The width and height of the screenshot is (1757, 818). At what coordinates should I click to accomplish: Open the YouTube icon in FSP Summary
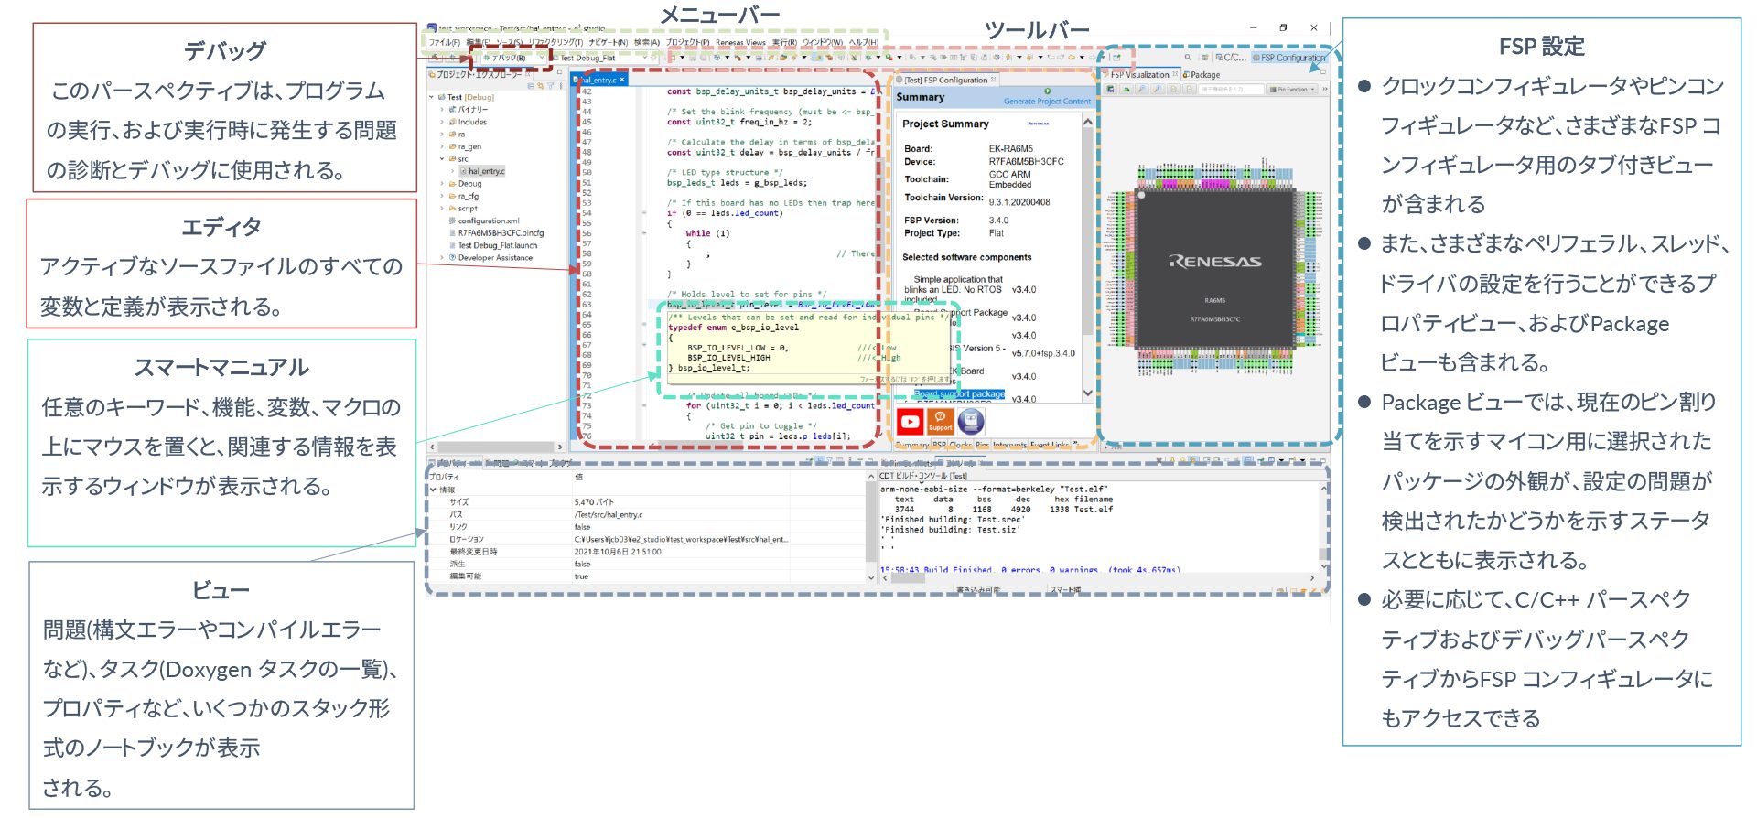click(x=910, y=422)
